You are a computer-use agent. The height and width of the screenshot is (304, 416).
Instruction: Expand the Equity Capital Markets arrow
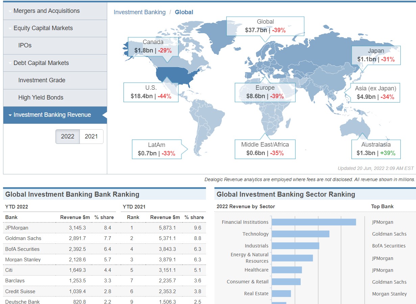[10, 28]
